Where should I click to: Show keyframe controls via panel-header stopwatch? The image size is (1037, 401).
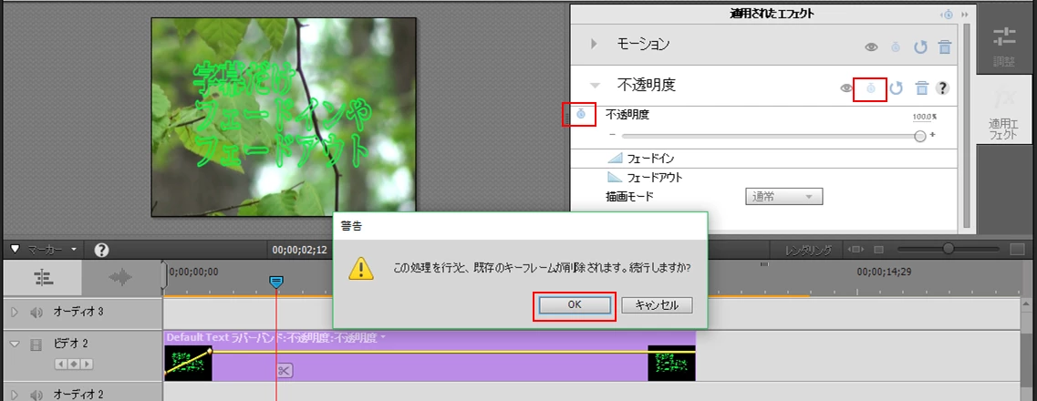point(948,14)
